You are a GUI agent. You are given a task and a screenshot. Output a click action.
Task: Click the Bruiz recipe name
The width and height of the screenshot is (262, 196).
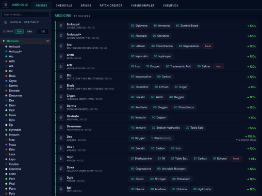[x=70, y=86]
